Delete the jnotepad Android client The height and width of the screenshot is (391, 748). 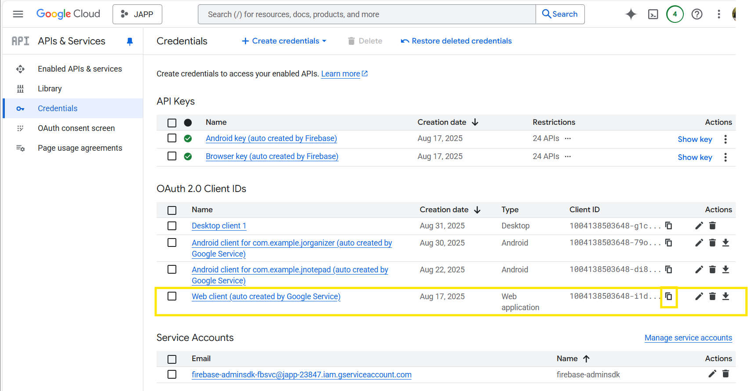click(712, 270)
